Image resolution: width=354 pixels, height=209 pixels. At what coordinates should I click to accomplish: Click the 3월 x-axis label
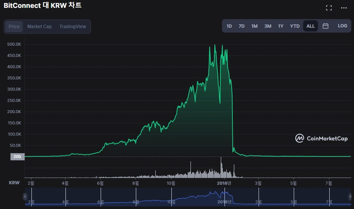click(x=258, y=183)
